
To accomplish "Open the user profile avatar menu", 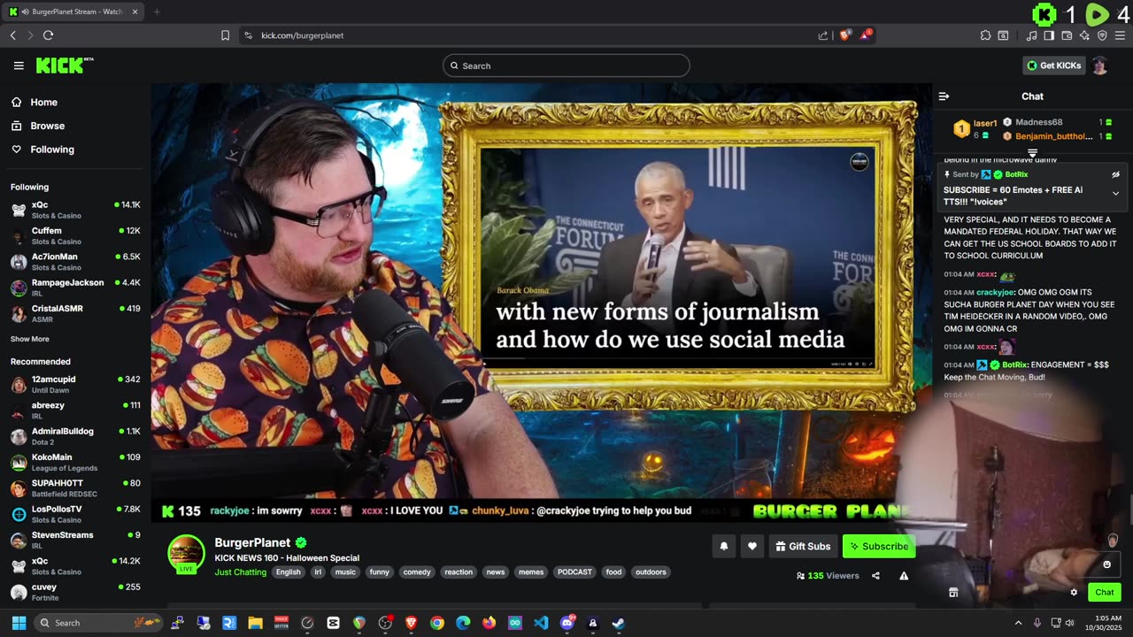I will coord(1099,65).
